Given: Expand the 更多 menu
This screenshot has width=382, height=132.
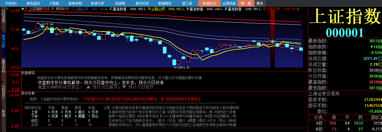Looking at the screenshot, I should pyautogui.click(x=260, y=3).
